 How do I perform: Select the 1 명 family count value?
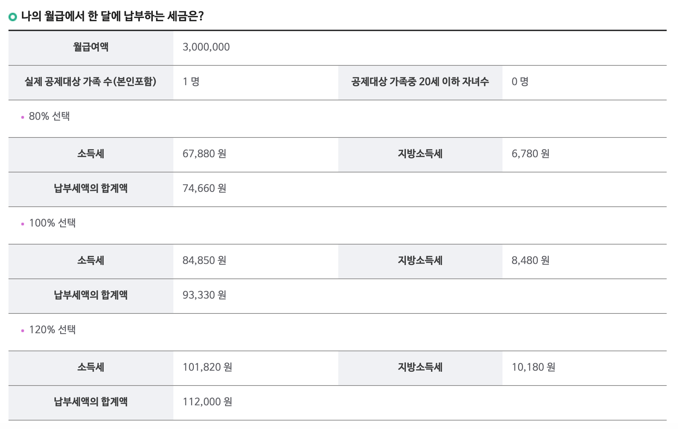(191, 82)
